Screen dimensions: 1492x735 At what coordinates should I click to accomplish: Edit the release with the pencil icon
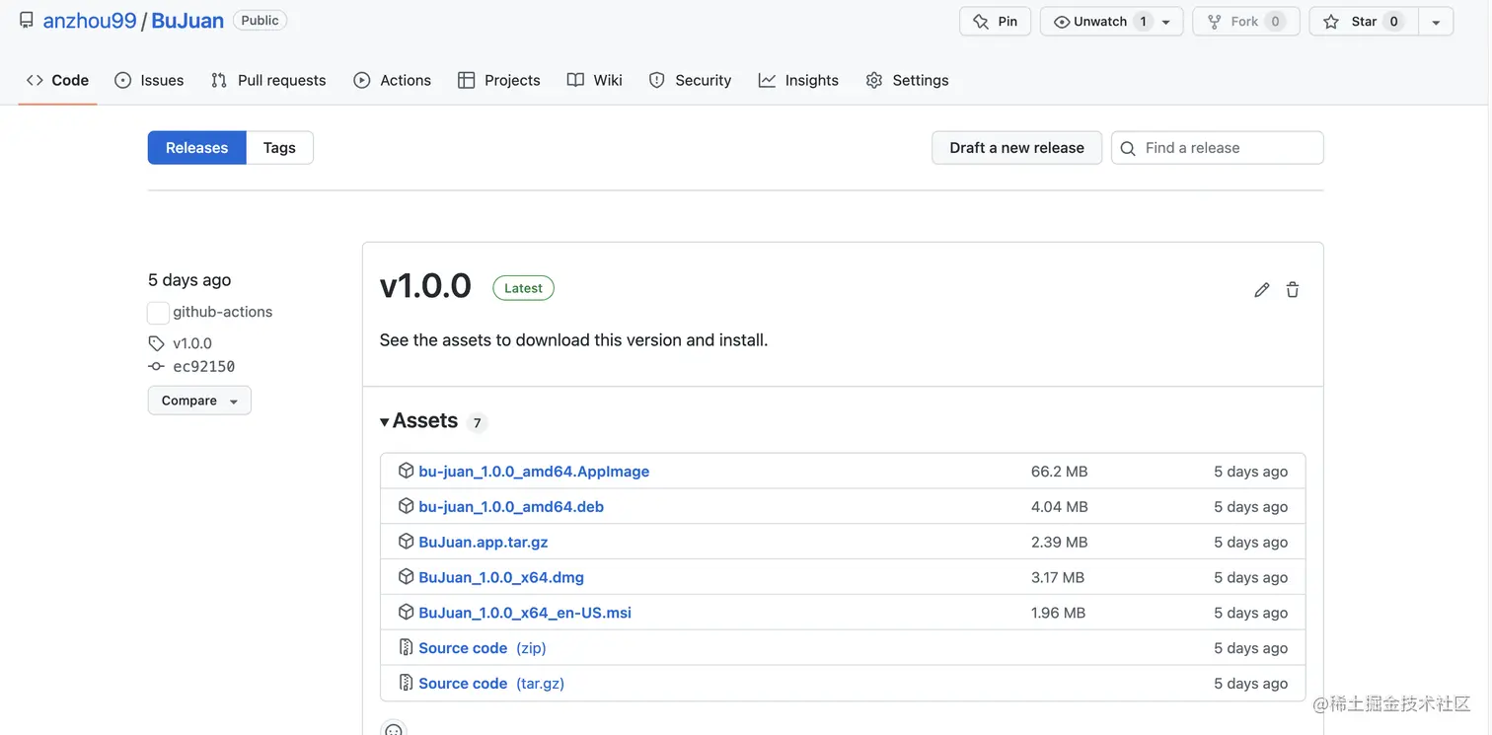pos(1261,290)
